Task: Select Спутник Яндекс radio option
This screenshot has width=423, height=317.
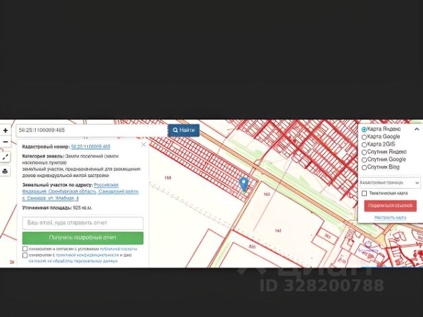Action: pos(364,153)
